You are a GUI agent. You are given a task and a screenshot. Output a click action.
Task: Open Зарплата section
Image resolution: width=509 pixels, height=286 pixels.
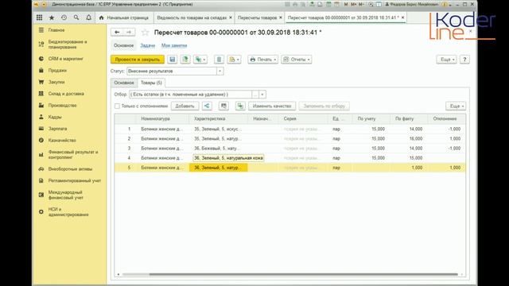click(x=58, y=129)
